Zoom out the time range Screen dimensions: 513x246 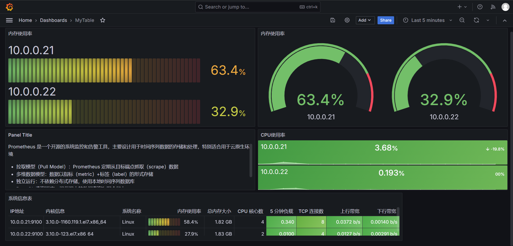[462, 20]
